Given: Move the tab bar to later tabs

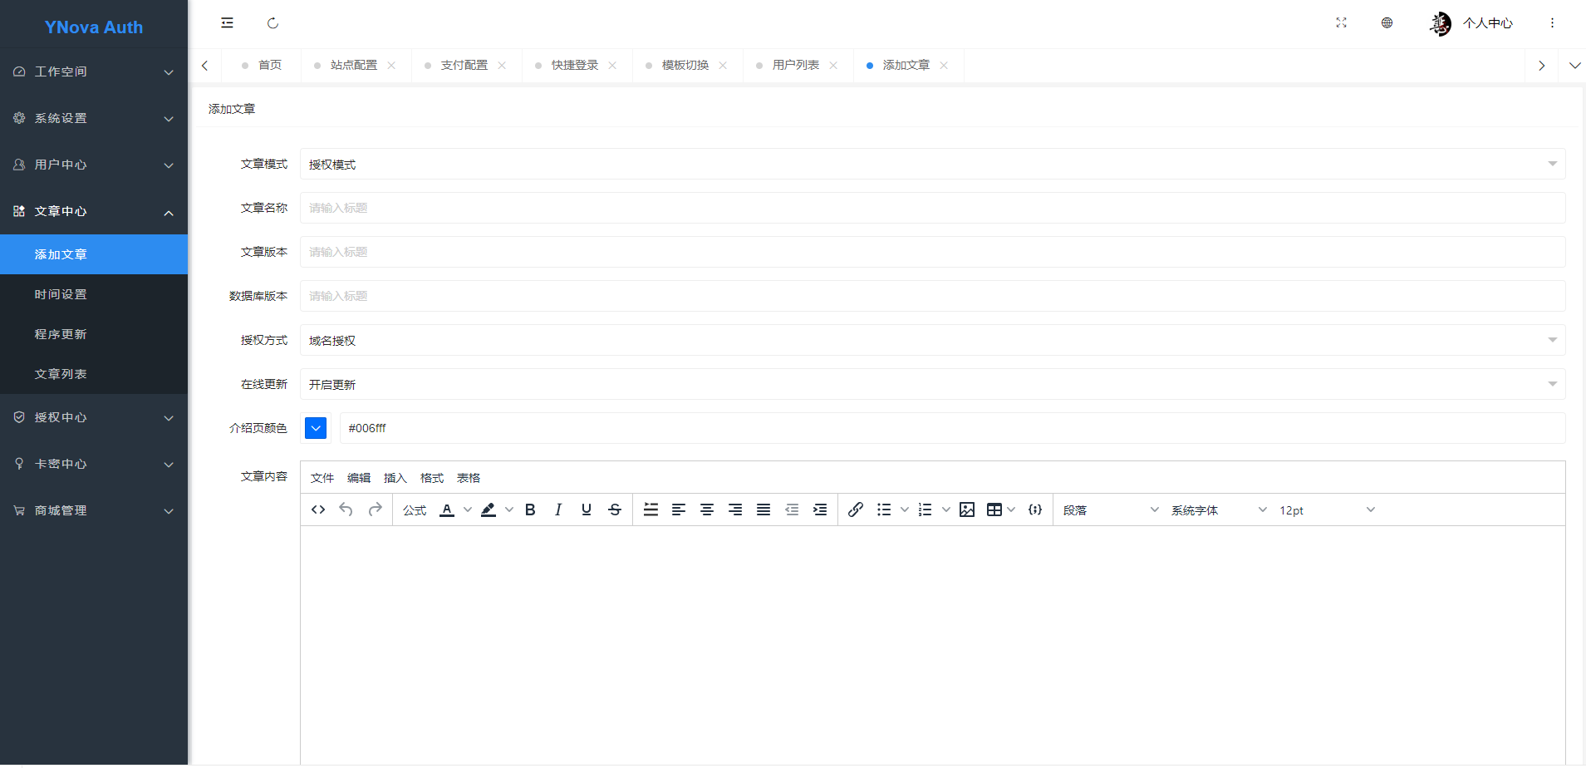Looking at the screenshot, I should (x=1541, y=66).
